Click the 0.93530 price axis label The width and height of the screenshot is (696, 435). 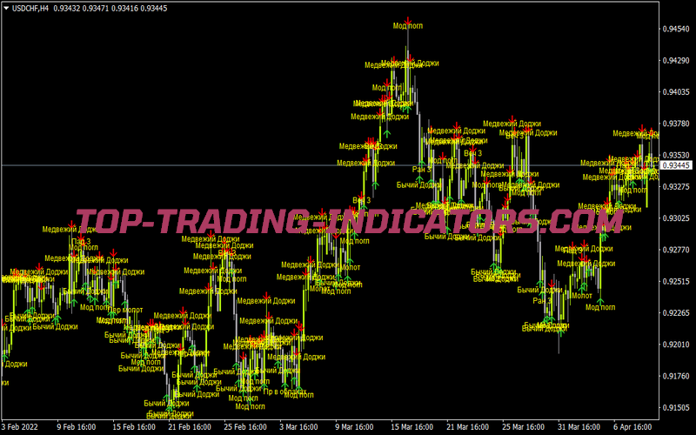(x=676, y=155)
